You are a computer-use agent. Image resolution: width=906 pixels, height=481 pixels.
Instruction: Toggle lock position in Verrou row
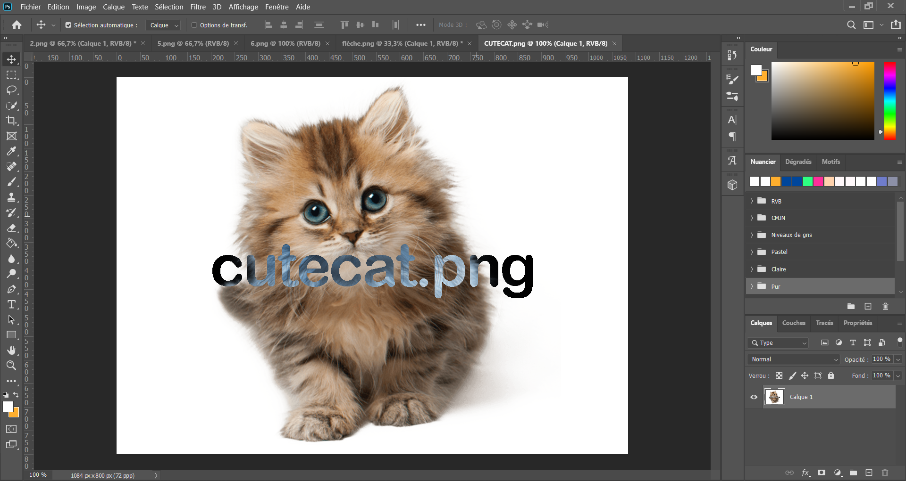point(805,375)
